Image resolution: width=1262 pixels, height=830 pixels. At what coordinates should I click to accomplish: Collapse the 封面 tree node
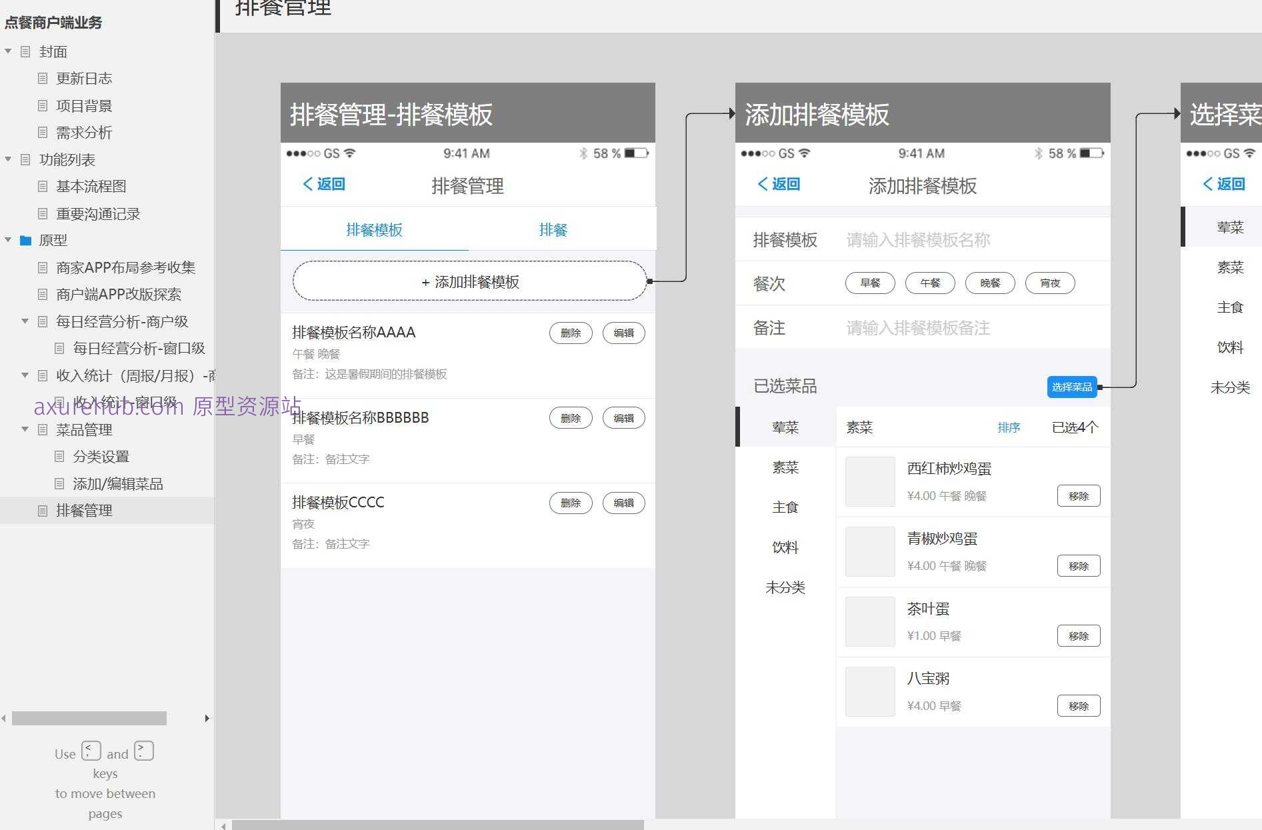point(8,51)
